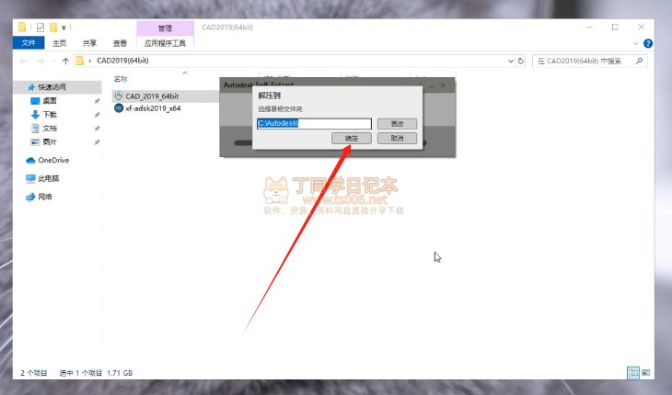Screen dimensions: 672x395
Task: Click the pin icon next to 图片
Action: [x=97, y=142]
